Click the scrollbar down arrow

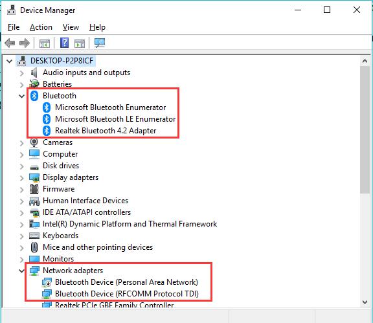coord(365,302)
